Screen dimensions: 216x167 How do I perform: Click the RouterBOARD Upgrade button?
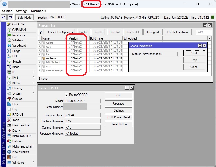(118, 104)
